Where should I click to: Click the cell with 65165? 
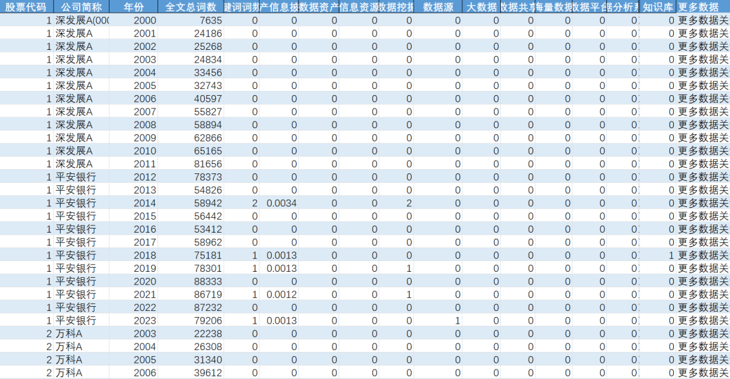click(191, 151)
